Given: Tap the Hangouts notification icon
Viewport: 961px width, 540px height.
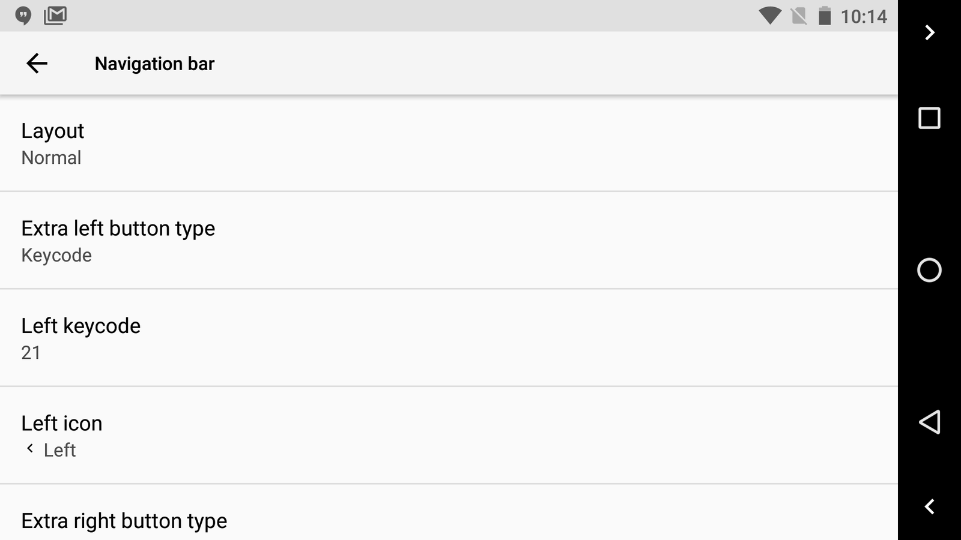Looking at the screenshot, I should [x=23, y=16].
